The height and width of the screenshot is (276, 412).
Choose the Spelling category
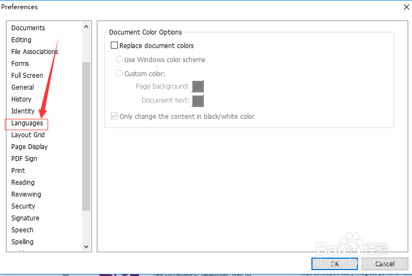(x=22, y=242)
